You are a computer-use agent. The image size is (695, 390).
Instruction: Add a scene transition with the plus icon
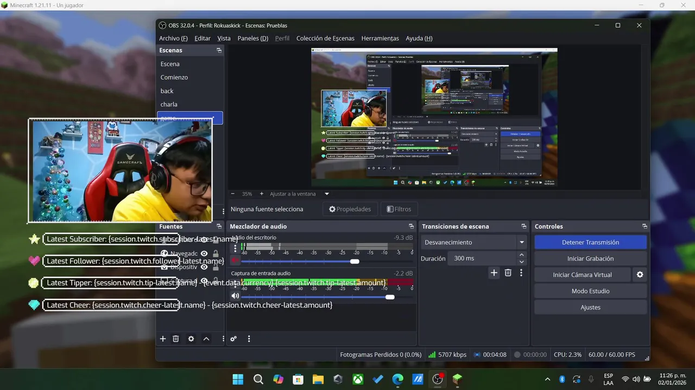(494, 273)
